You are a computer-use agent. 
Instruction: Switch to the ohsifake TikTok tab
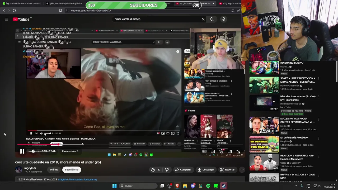[x=64, y=3]
